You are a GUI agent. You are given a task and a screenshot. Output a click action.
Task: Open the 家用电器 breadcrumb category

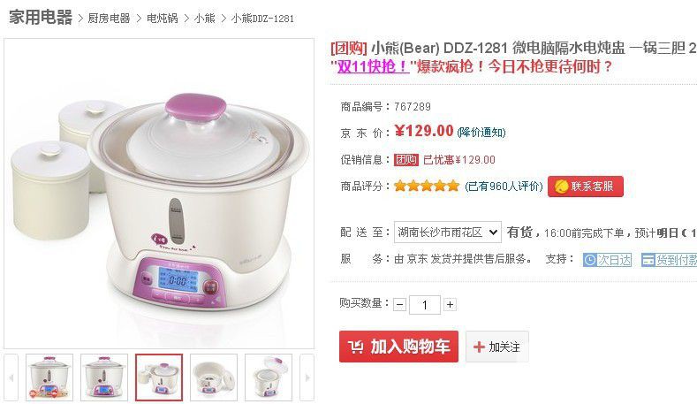tap(41, 18)
